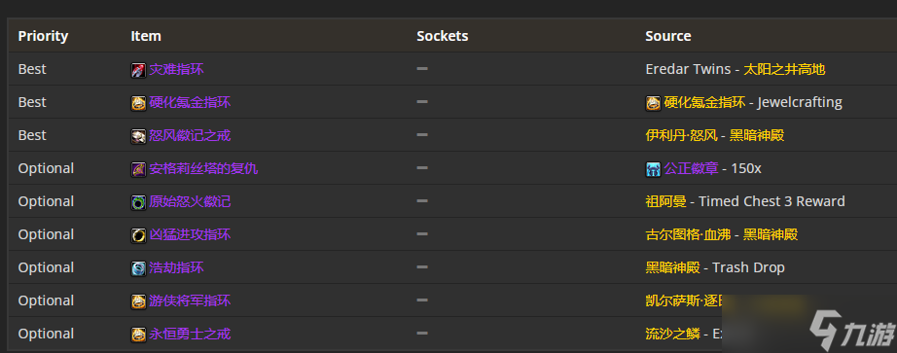Click the Sockets column header
Viewport: 897px width, 353px height.
coord(443,36)
